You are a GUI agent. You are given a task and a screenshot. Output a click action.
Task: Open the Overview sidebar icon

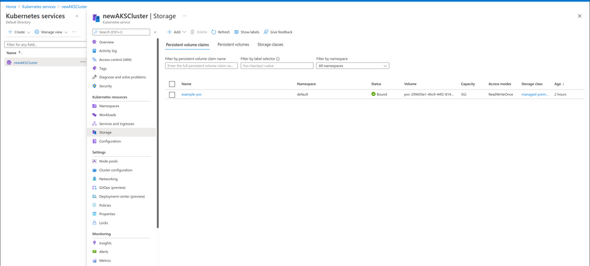click(x=95, y=42)
